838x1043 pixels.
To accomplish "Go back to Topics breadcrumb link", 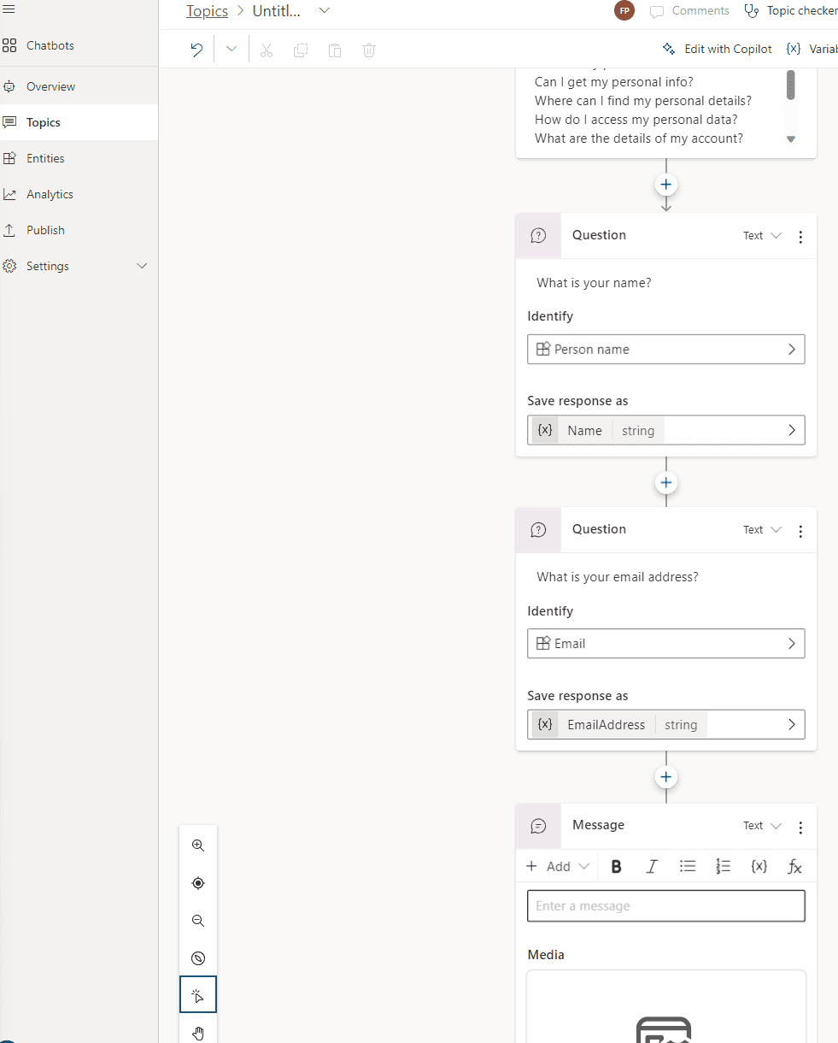I will 208,11.
